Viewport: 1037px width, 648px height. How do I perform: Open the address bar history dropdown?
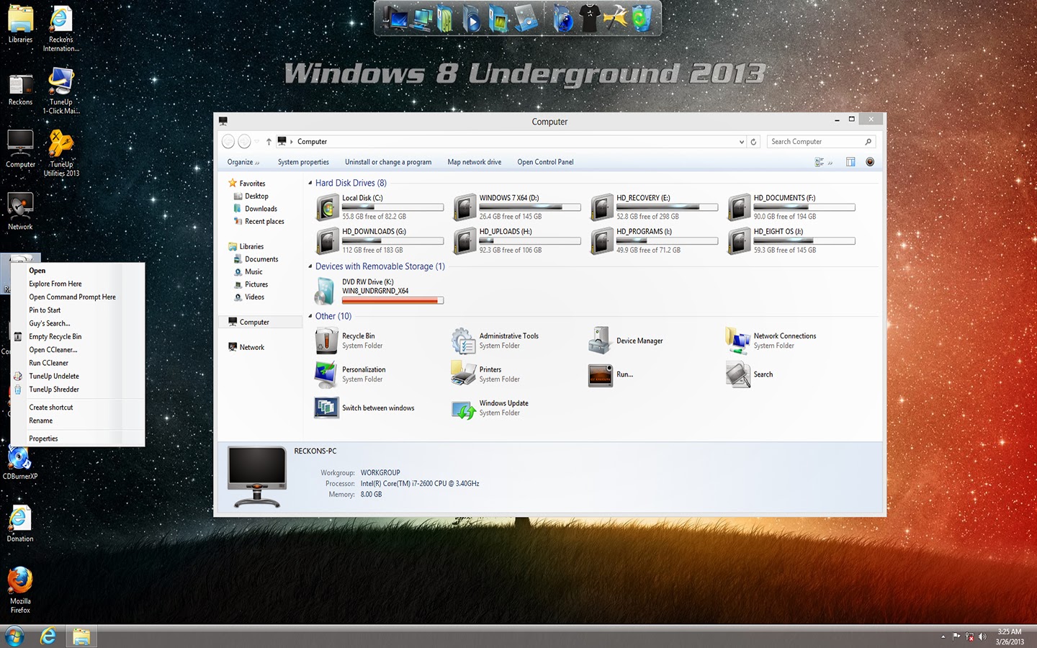tap(742, 142)
